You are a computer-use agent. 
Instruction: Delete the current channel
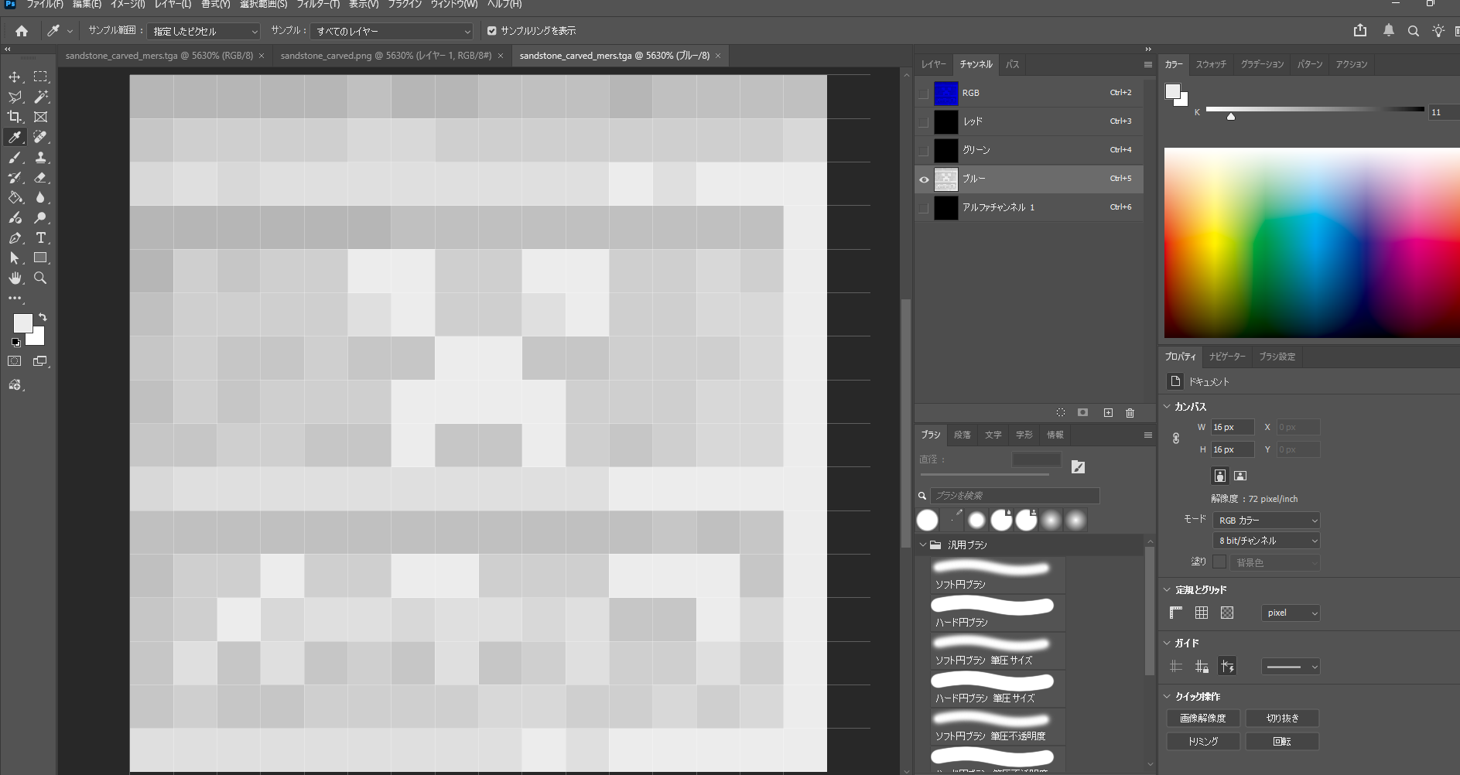1130,413
